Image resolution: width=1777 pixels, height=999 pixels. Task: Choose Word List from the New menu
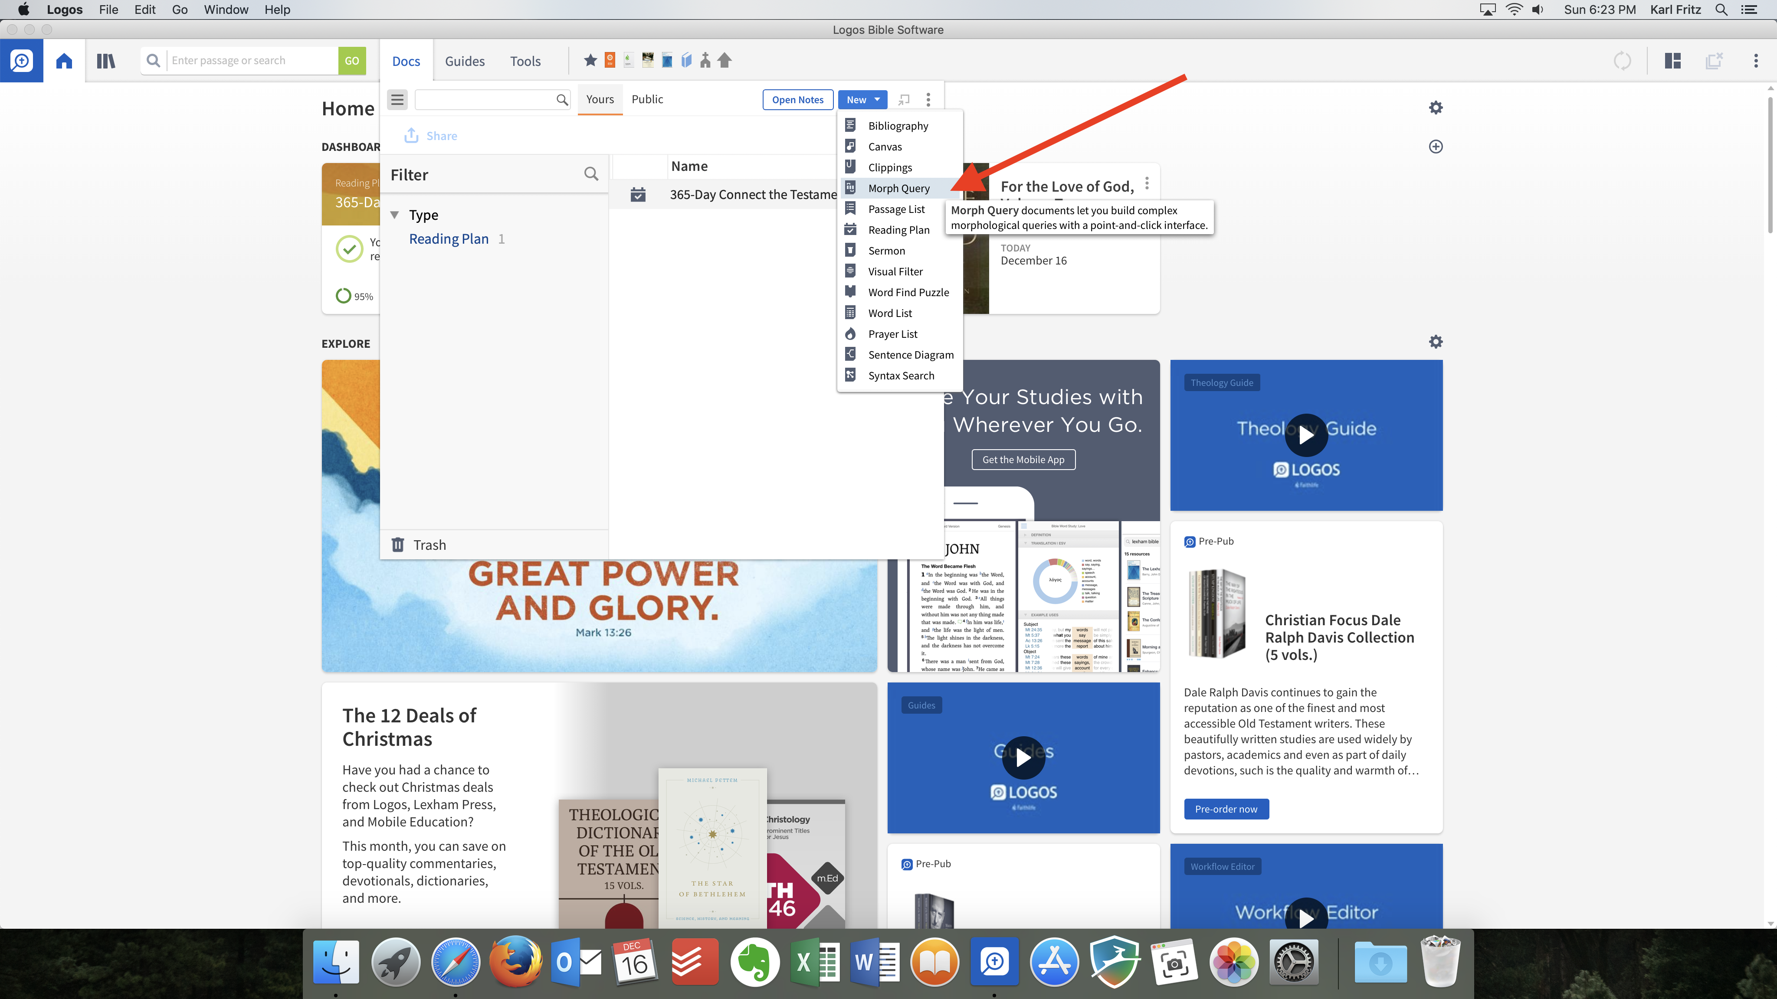[899, 313]
